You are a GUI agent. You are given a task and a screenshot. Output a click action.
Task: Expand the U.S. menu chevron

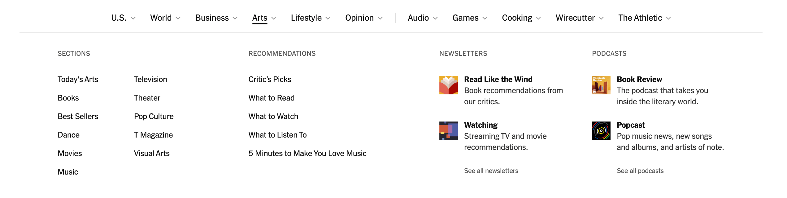point(133,18)
